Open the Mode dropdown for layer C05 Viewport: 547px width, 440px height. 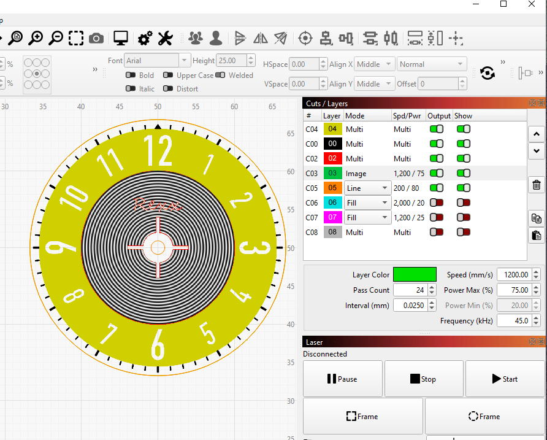coord(367,188)
